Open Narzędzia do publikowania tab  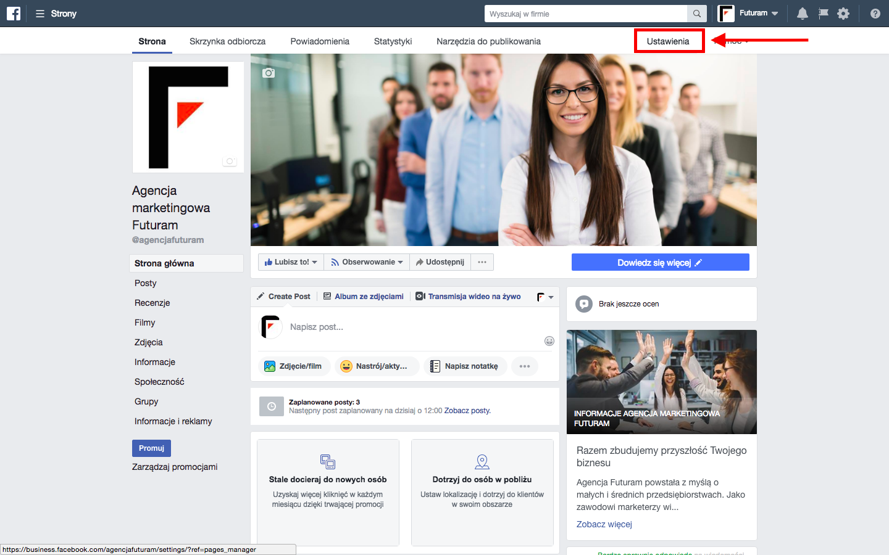click(x=488, y=41)
